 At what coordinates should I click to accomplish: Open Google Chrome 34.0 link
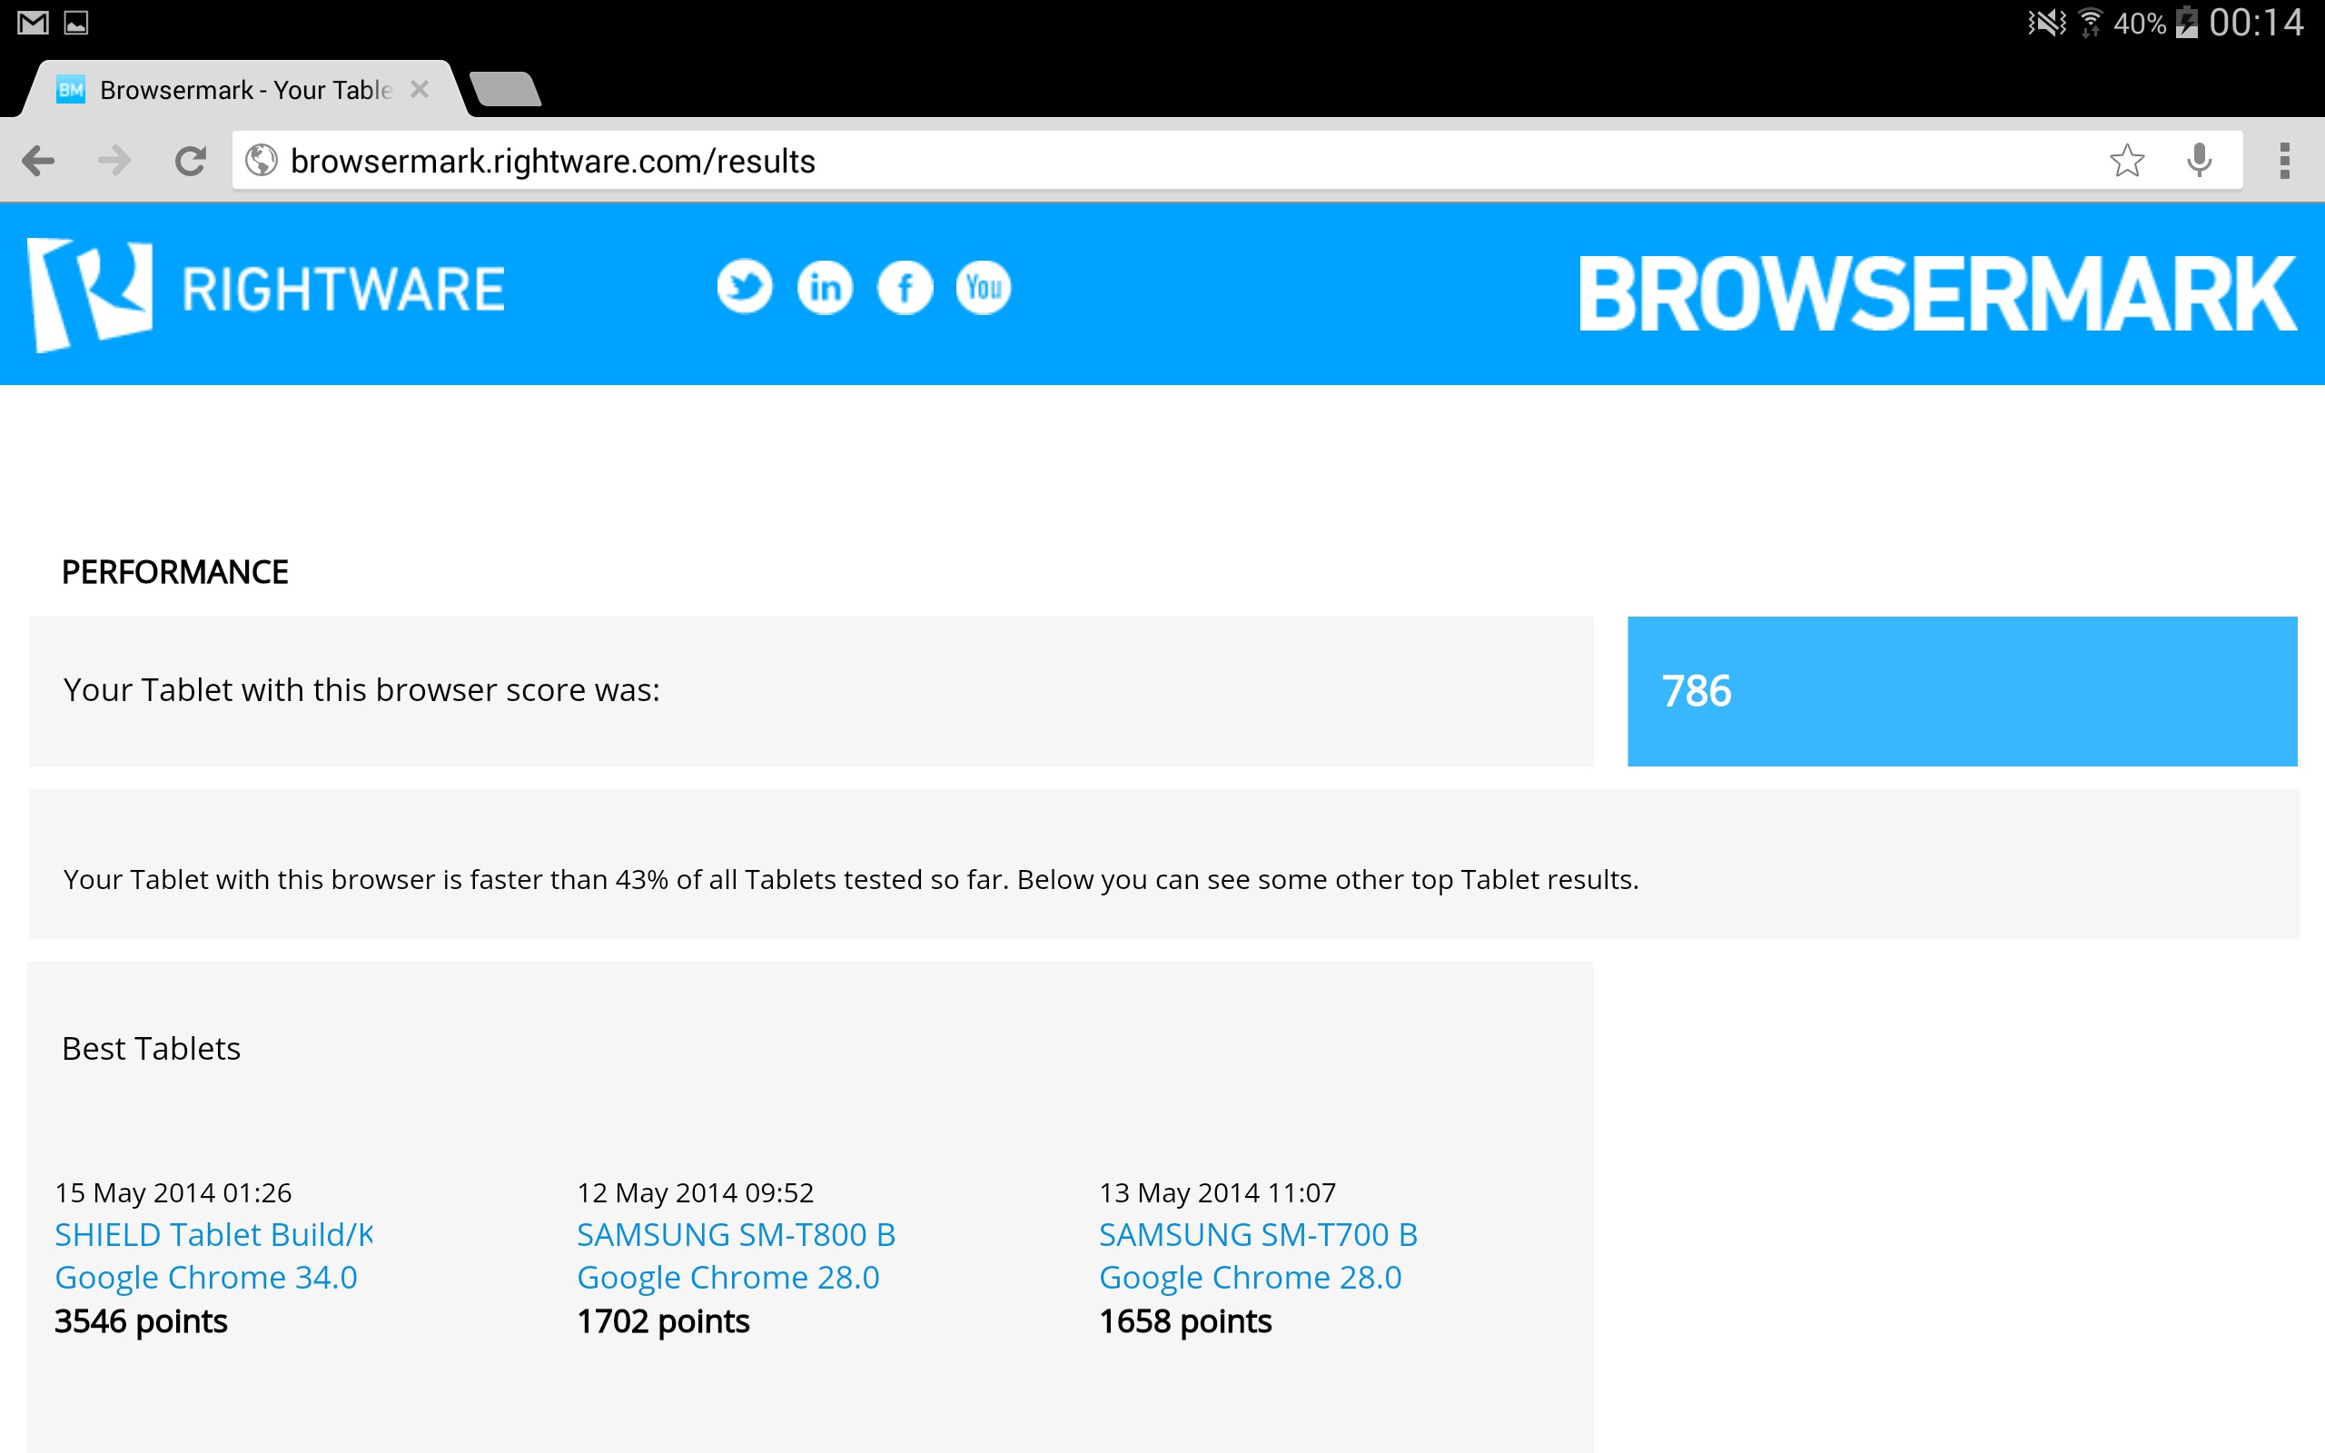tap(205, 1277)
